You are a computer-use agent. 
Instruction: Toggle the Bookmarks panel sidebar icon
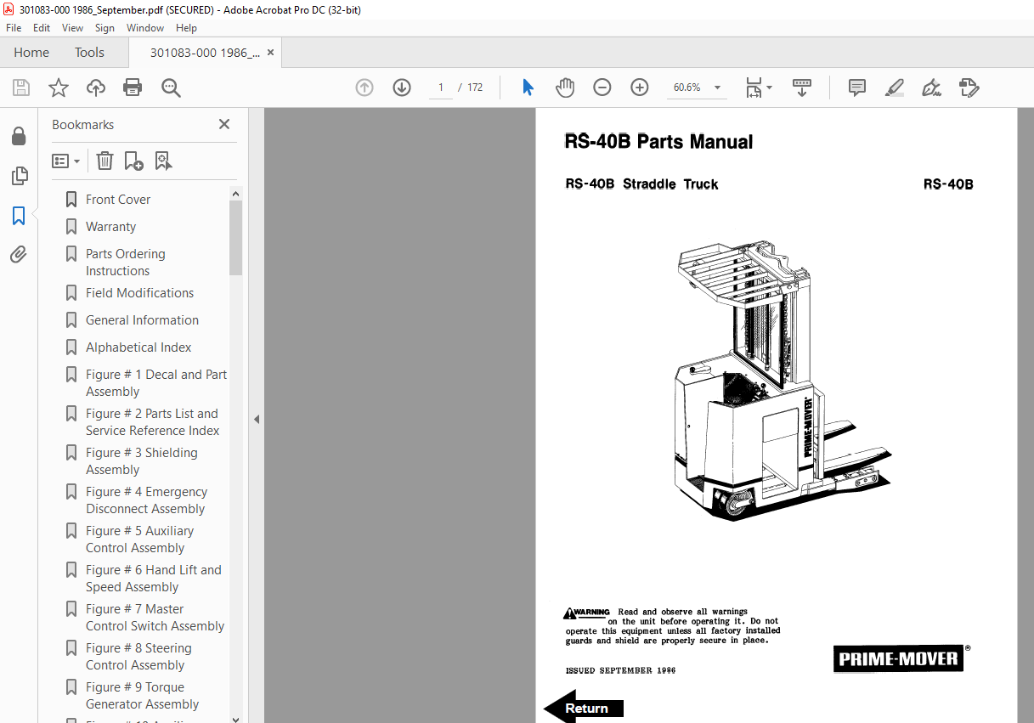coord(19,216)
